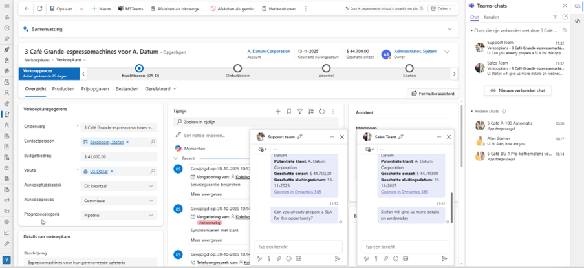
Task: Select the Ontwikkelen stage
Action: coord(237,68)
